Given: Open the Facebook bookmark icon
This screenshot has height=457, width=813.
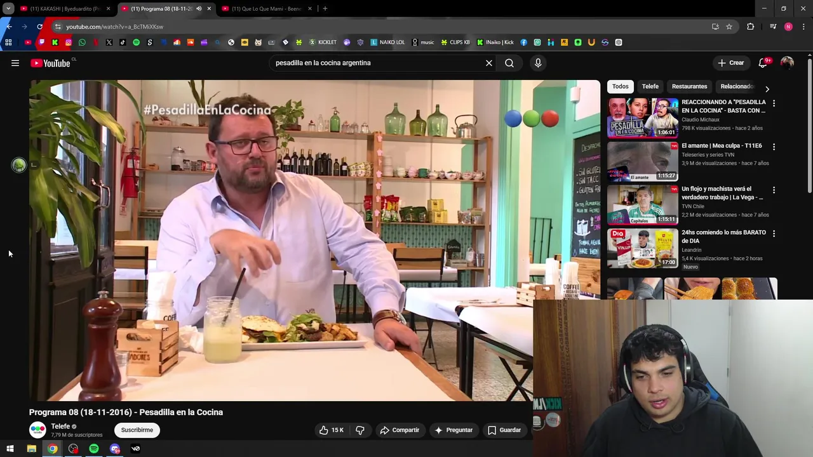Looking at the screenshot, I should pyautogui.click(x=523, y=43).
